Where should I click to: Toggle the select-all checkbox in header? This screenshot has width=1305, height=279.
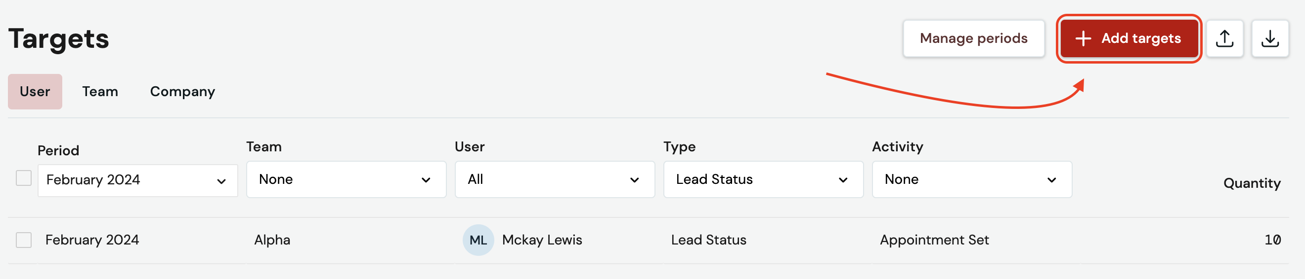coord(24,178)
